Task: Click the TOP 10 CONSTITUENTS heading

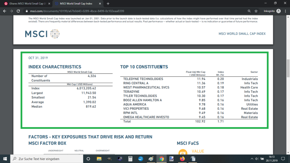Action: [x=144, y=67]
